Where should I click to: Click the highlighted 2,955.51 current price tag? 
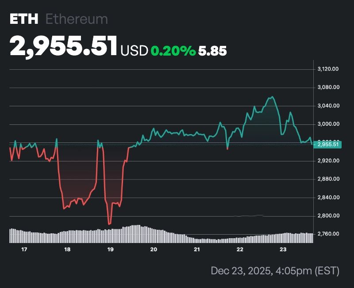pos(328,144)
